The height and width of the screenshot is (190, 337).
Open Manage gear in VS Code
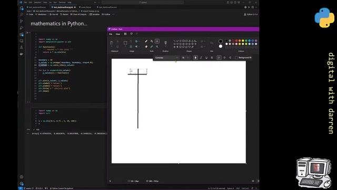[22, 184]
